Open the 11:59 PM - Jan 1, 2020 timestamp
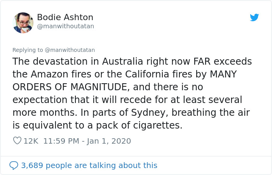 pyautogui.click(x=87, y=141)
